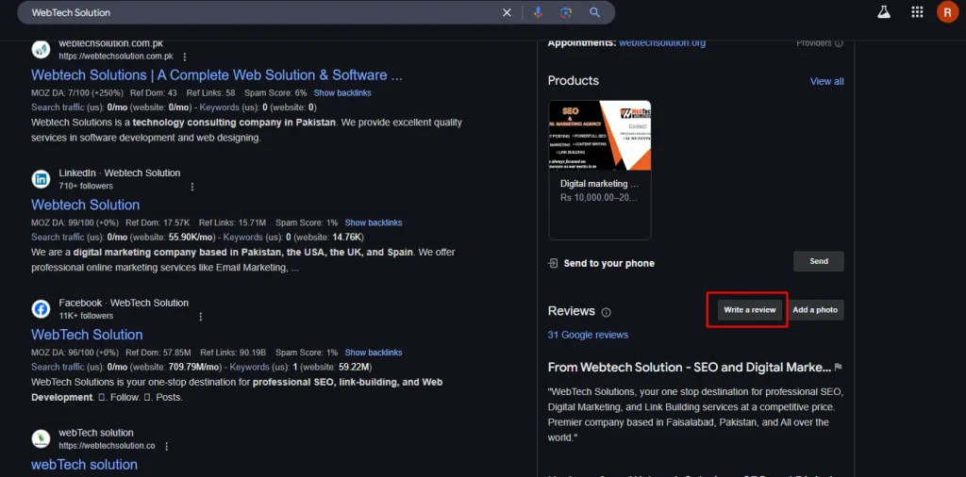Open the webTech solution result title
Image resolution: width=966 pixels, height=477 pixels.
point(84,465)
